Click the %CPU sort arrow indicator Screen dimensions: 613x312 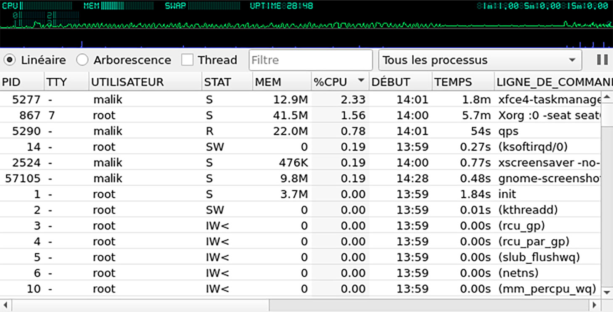point(360,81)
